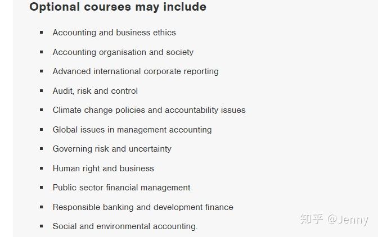This screenshot has width=378, height=237.
Task: Click 'Responsible banking and development finance'
Action: click(143, 207)
